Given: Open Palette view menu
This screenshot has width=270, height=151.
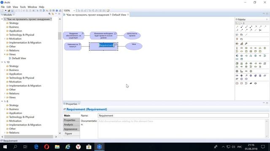Looking at the screenshot, I should pyautogui.click(x=267, y=19).
